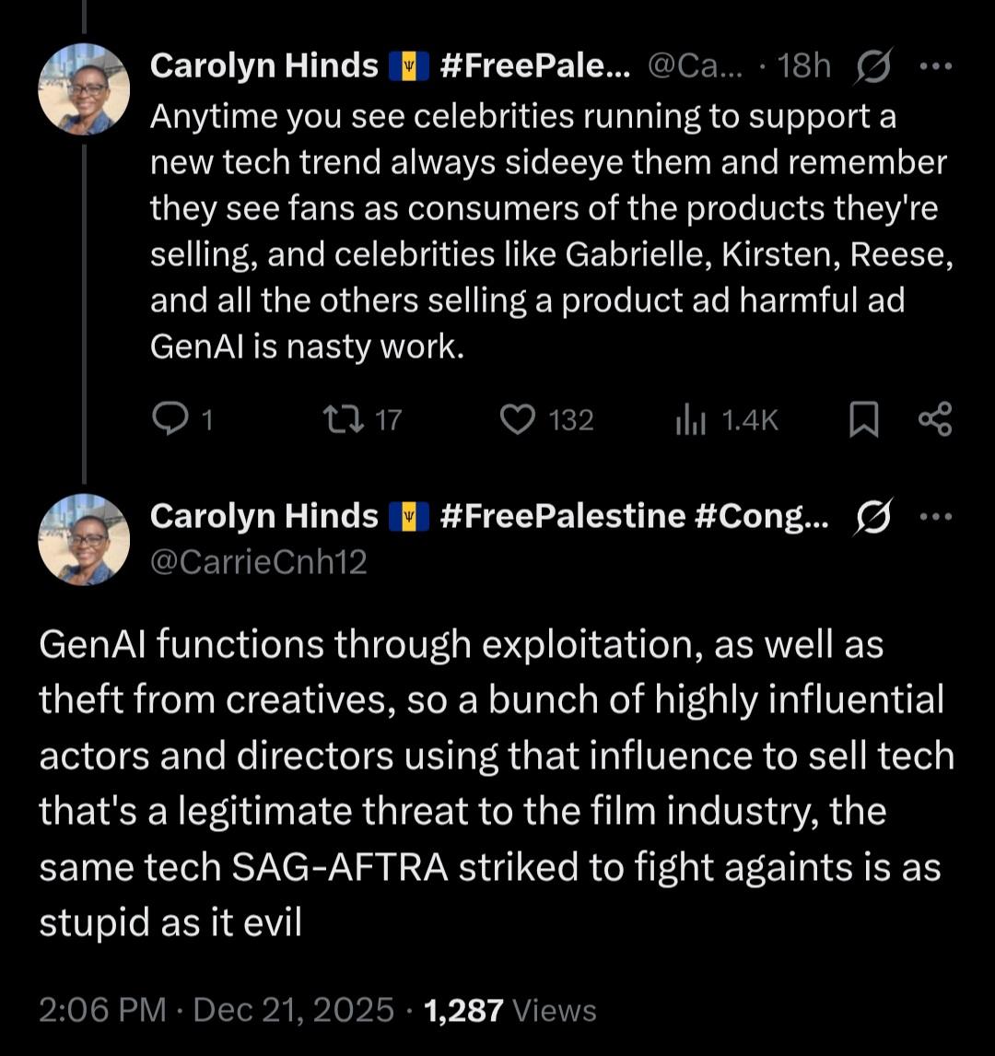Like the tweet with 132 likes
Screen dimensions: 995x1056
click(518, 420)
